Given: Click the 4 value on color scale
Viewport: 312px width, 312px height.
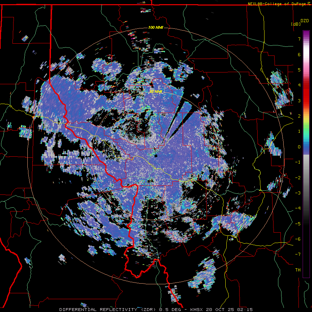Looking at the screenshot, I should click(299, 85).
